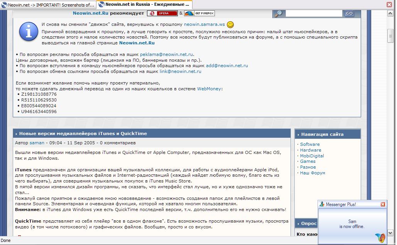Click the Messenger Plus! buddy icon

coord(322,204)
